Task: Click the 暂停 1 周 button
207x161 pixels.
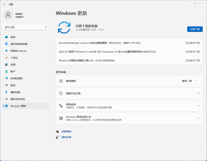Action: (x=187, y=81)
